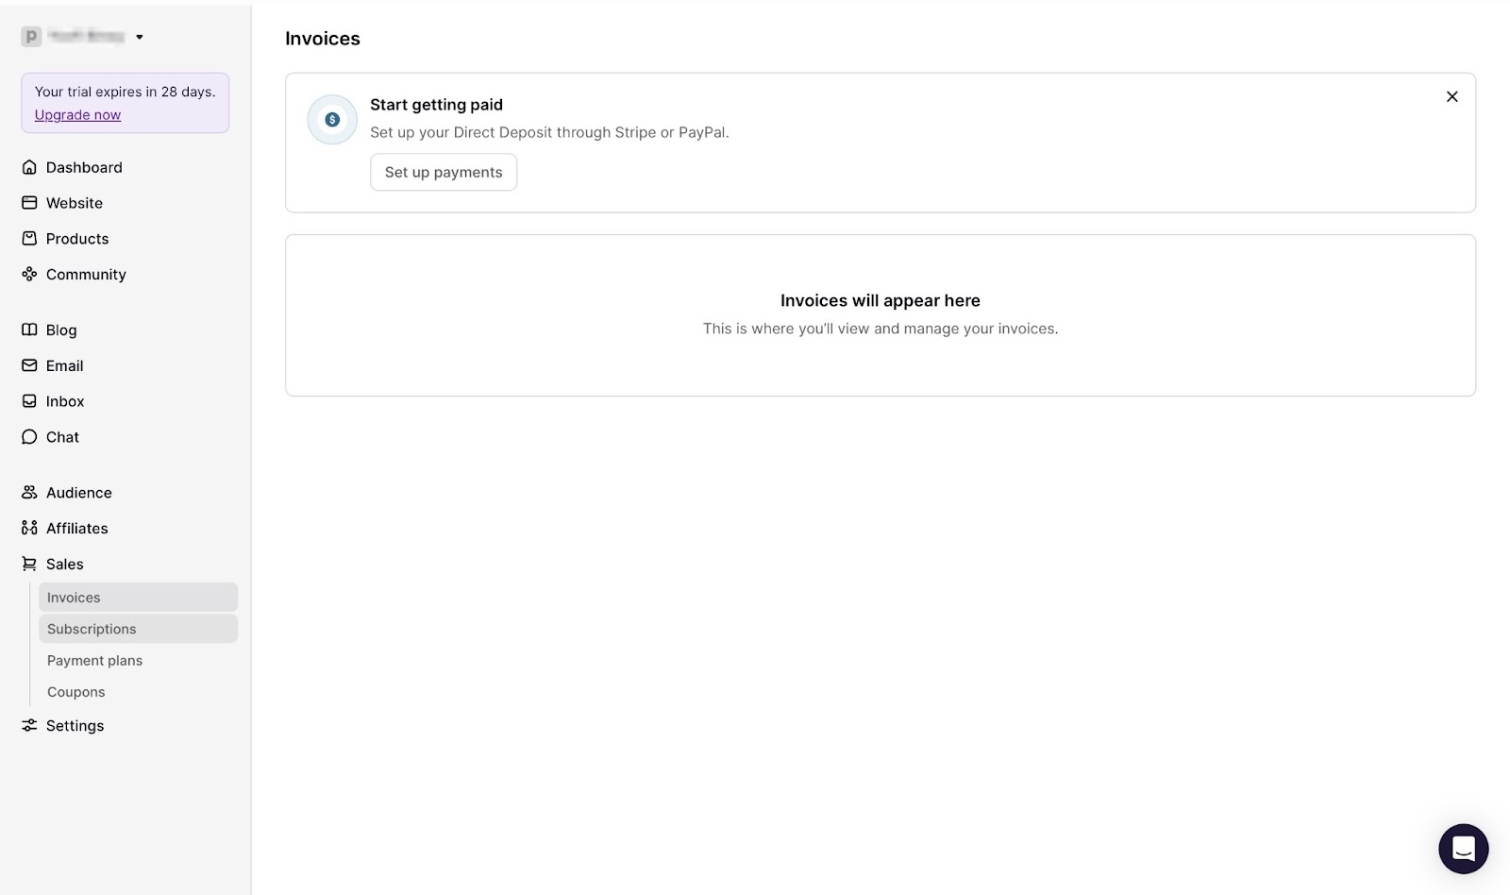Open the Settings sliders icon
Image resolution: width=1510 pixels, height=895 pixels.
coord(29,726)
